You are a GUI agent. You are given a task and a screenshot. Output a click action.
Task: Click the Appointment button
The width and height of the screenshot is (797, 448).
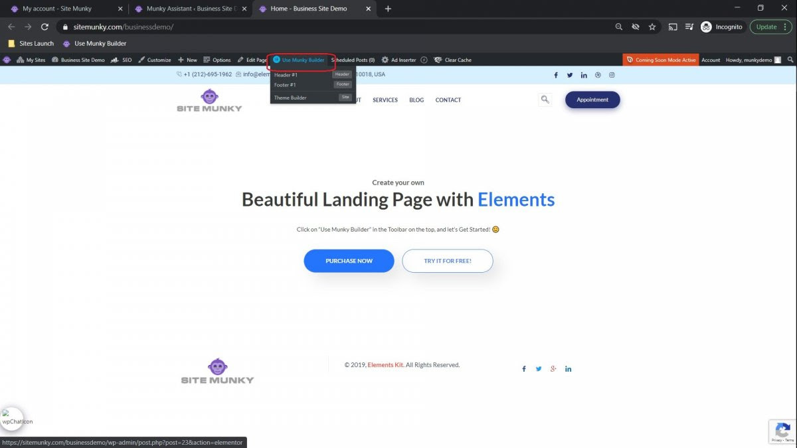pos(592,100)
